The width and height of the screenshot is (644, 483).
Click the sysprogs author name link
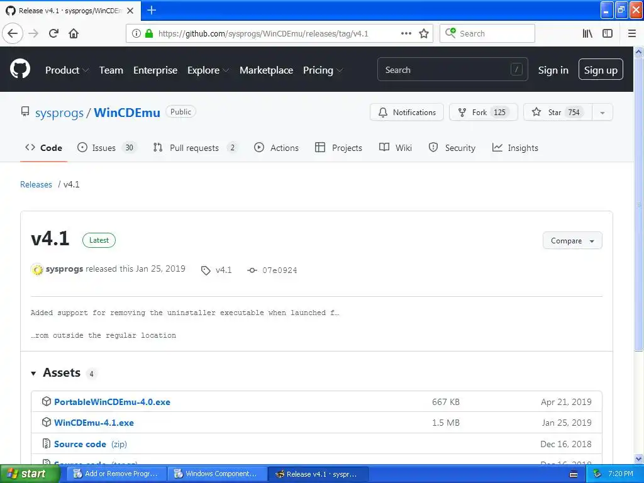coord(64,269)
